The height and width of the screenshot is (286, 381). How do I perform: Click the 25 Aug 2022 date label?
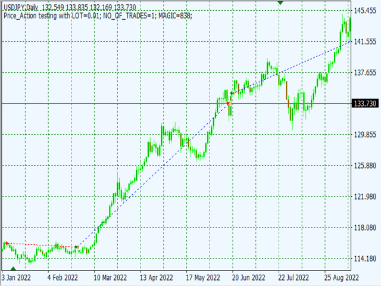(x=341, y=278)
